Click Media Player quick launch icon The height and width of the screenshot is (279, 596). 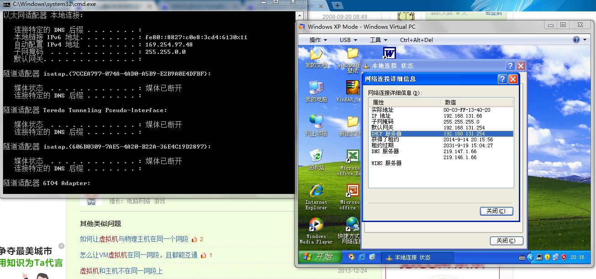point(351,257)
